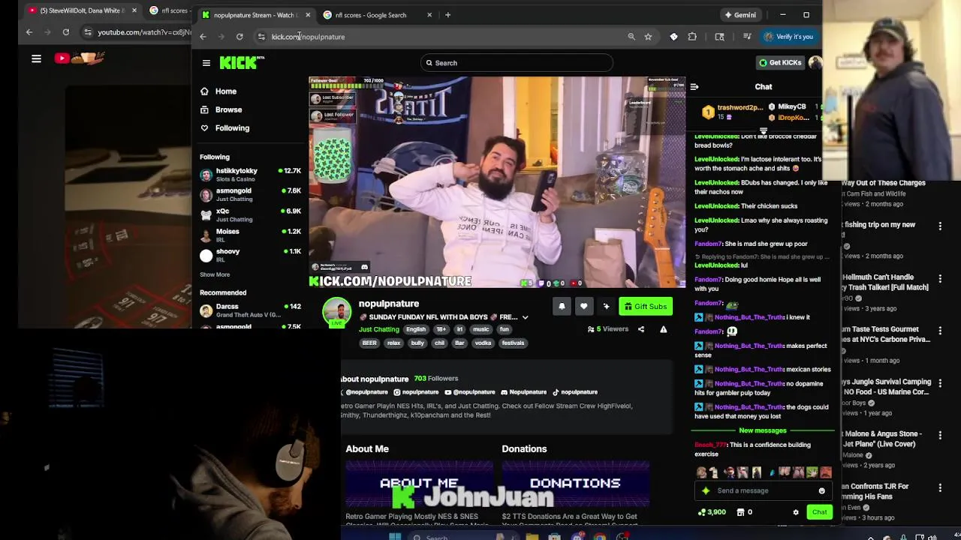Go to Home in Kick sidebar
The image size is (961, 540).
[218, 91]
